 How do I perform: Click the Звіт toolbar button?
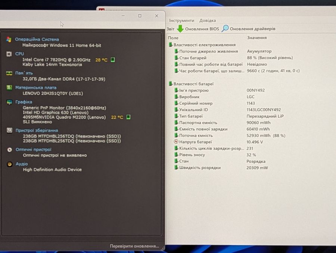click(x=170, y=29)
